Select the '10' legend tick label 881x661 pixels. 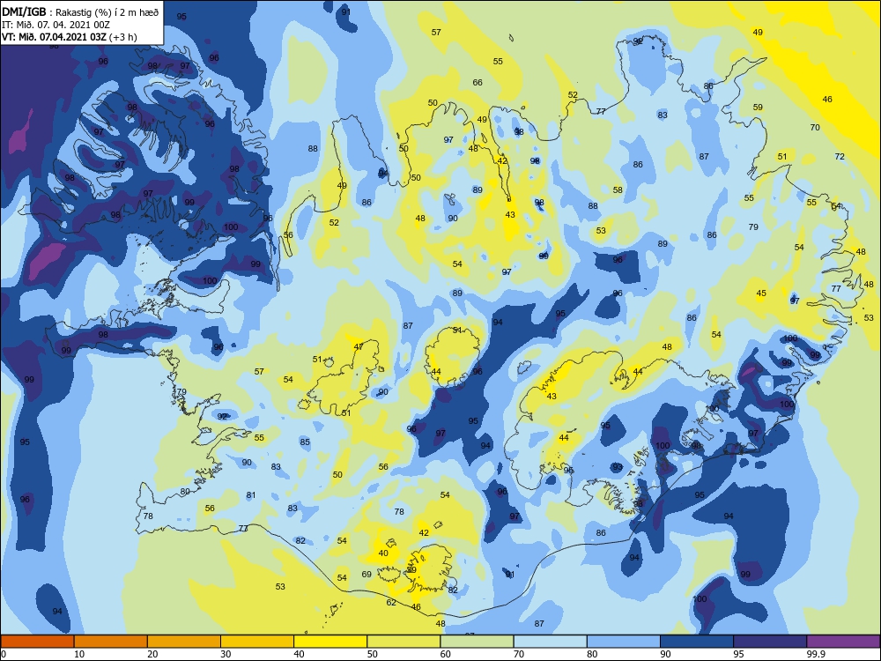point(79,654)
